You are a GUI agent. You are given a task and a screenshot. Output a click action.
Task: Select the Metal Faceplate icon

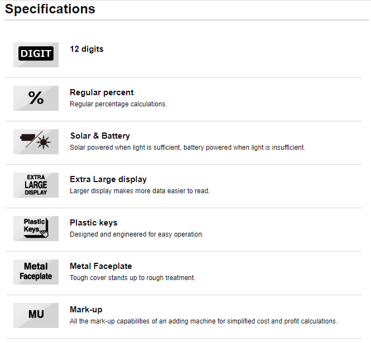(36, 272)
